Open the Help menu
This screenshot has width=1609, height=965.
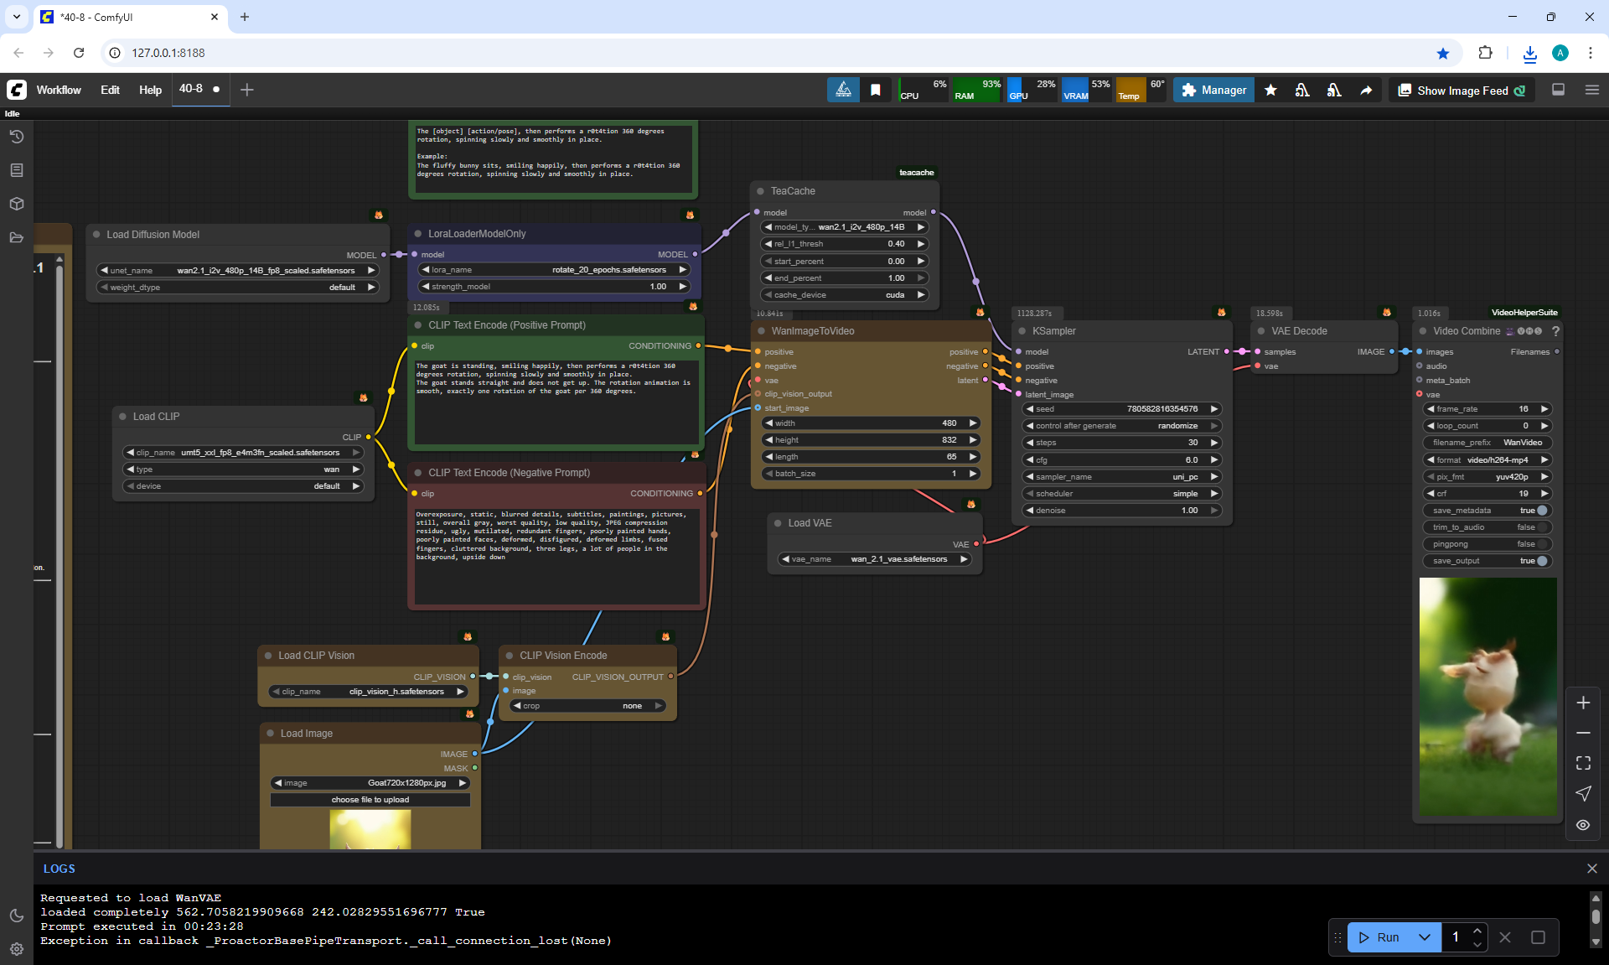[150, 90]
